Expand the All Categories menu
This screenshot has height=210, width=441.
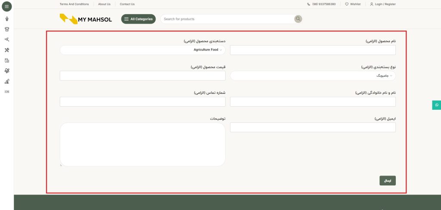138,19
